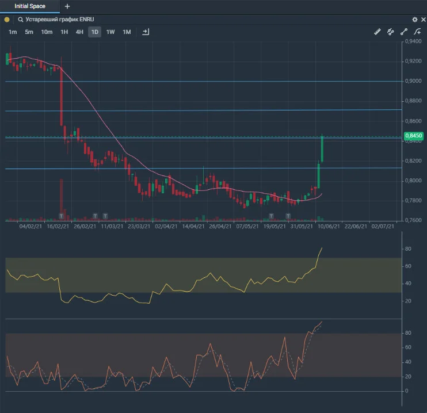Toggle the magnet/link drawings icon
Image resolution: width=427 pixels, height=413 pixels.
[x=391, y=32]
